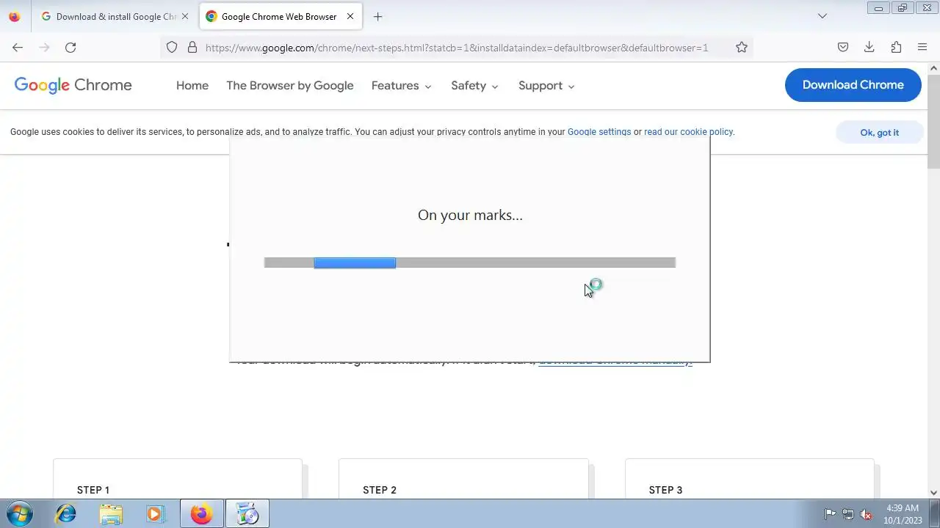Click the network tray icon

848,514
